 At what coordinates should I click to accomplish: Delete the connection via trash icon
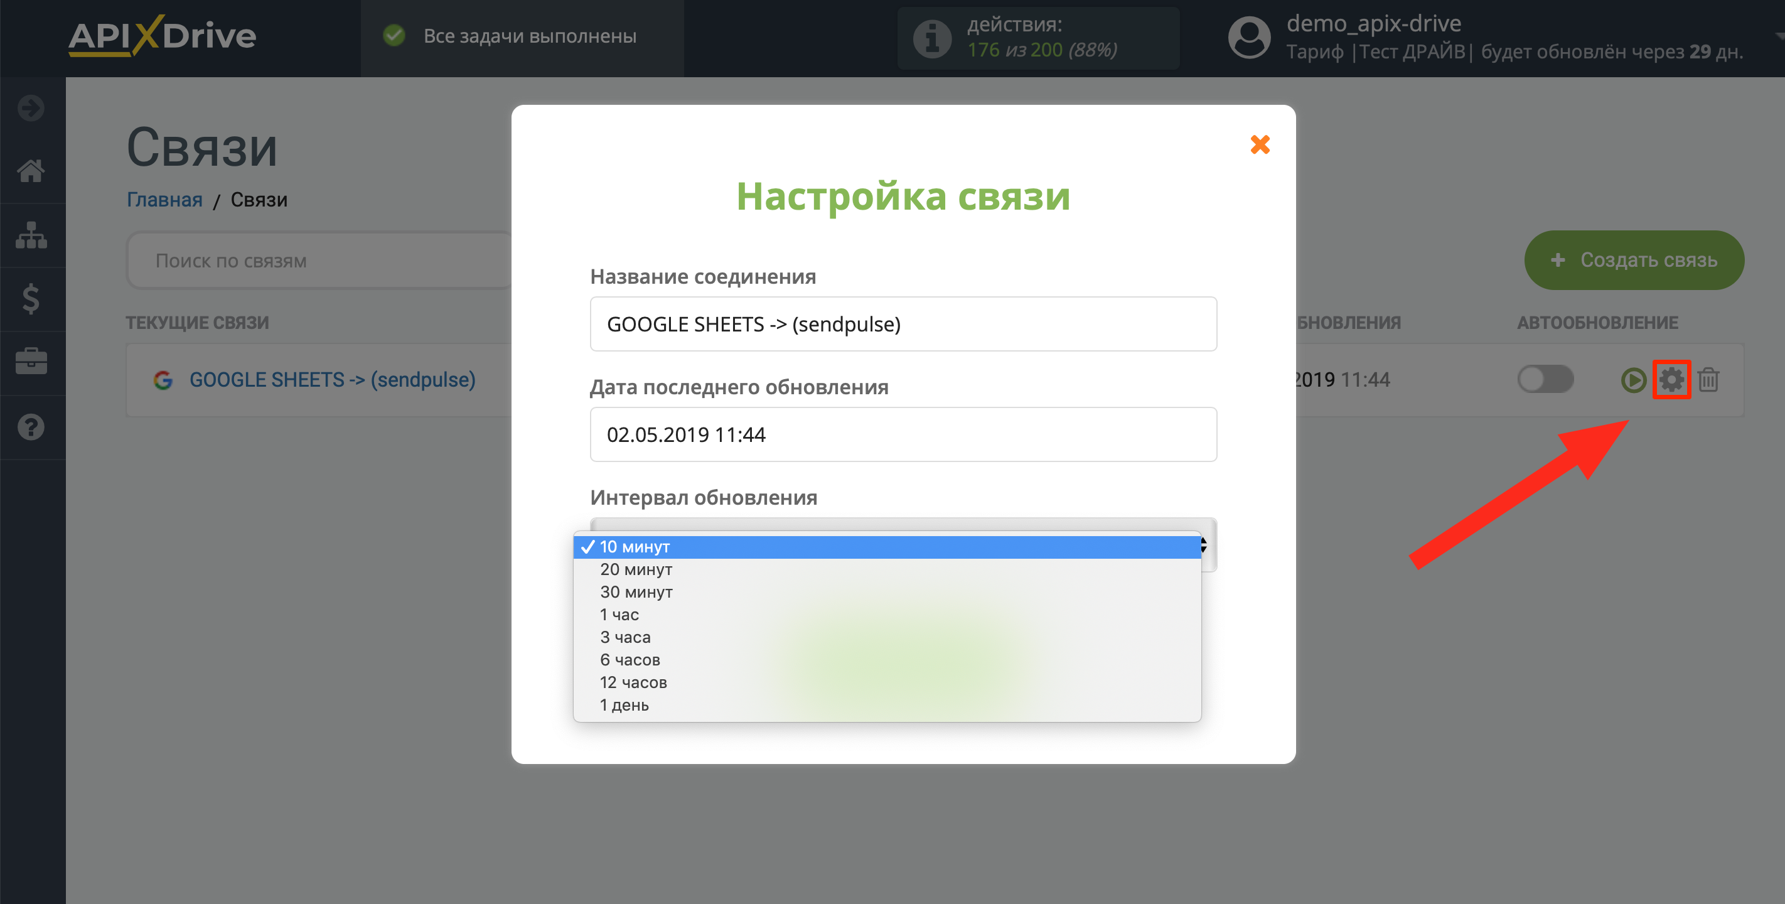(1709, 379)
